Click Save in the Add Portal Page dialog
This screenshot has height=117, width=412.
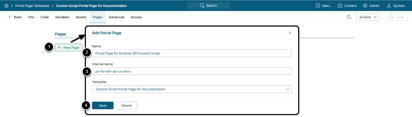click(x=103, y=105)
